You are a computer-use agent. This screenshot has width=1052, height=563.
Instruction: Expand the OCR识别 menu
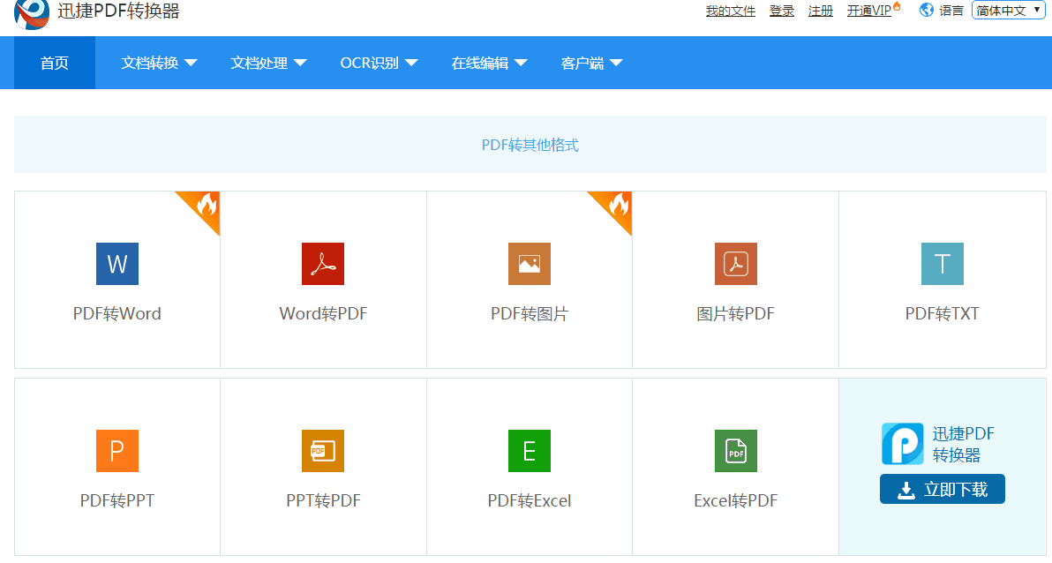point(379,63)
